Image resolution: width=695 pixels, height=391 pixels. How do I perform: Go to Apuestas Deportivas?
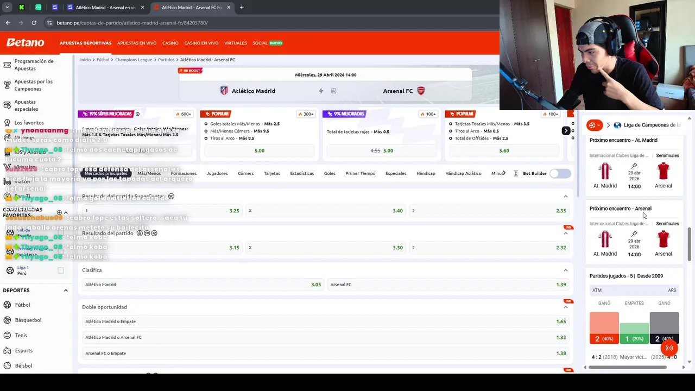coord(85,43)
